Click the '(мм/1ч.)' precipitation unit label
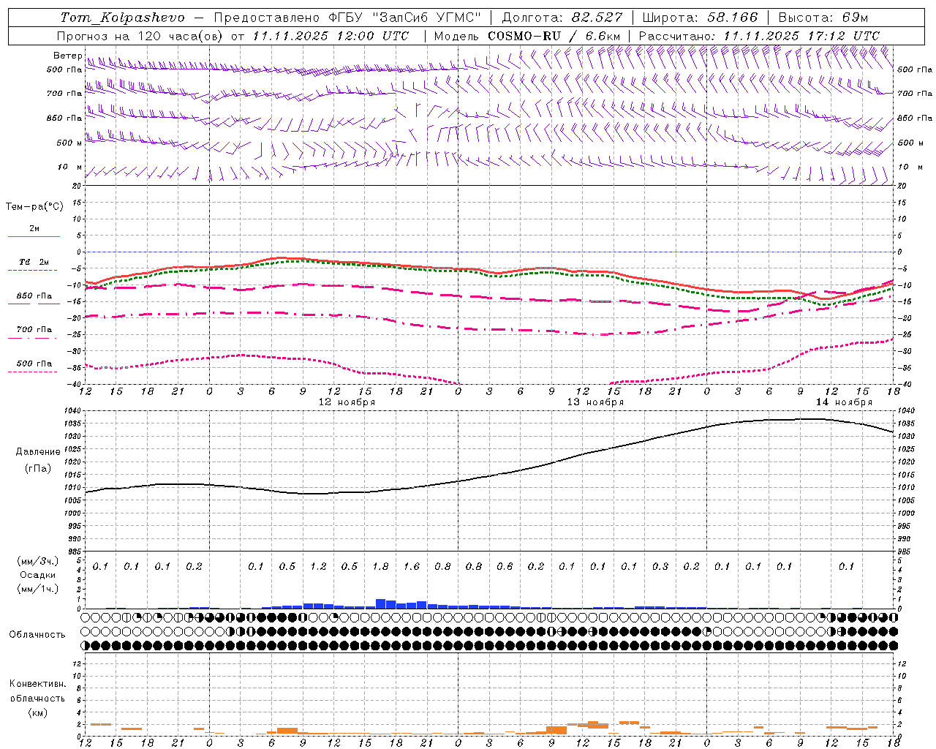Image resolution: width=936 pixels, height=749 pixels. (x=38, y=590)
